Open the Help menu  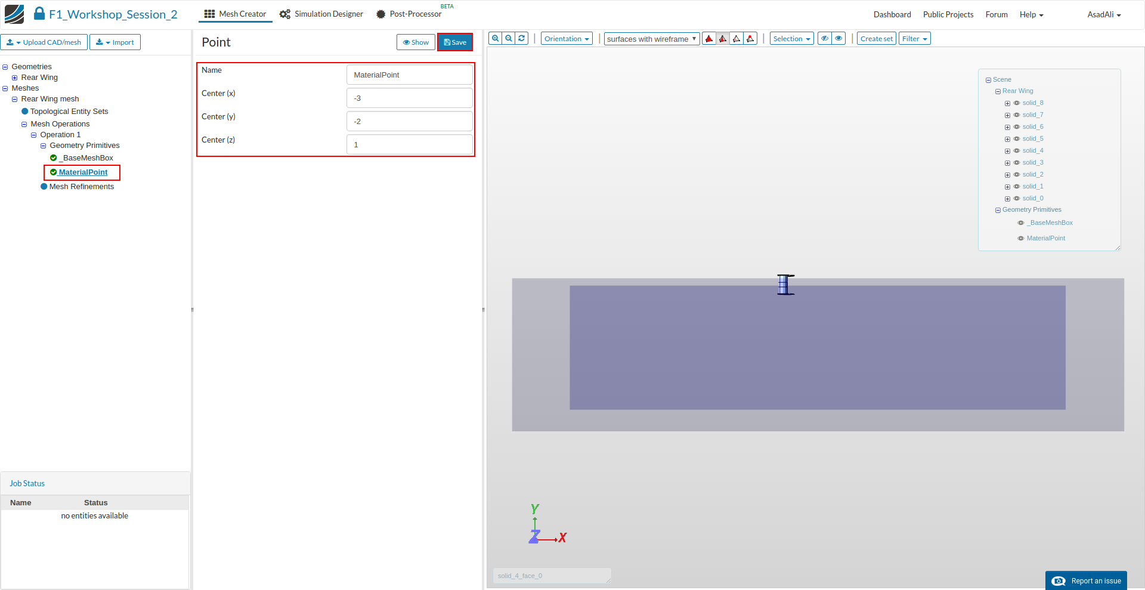(x=1031, y=15)
